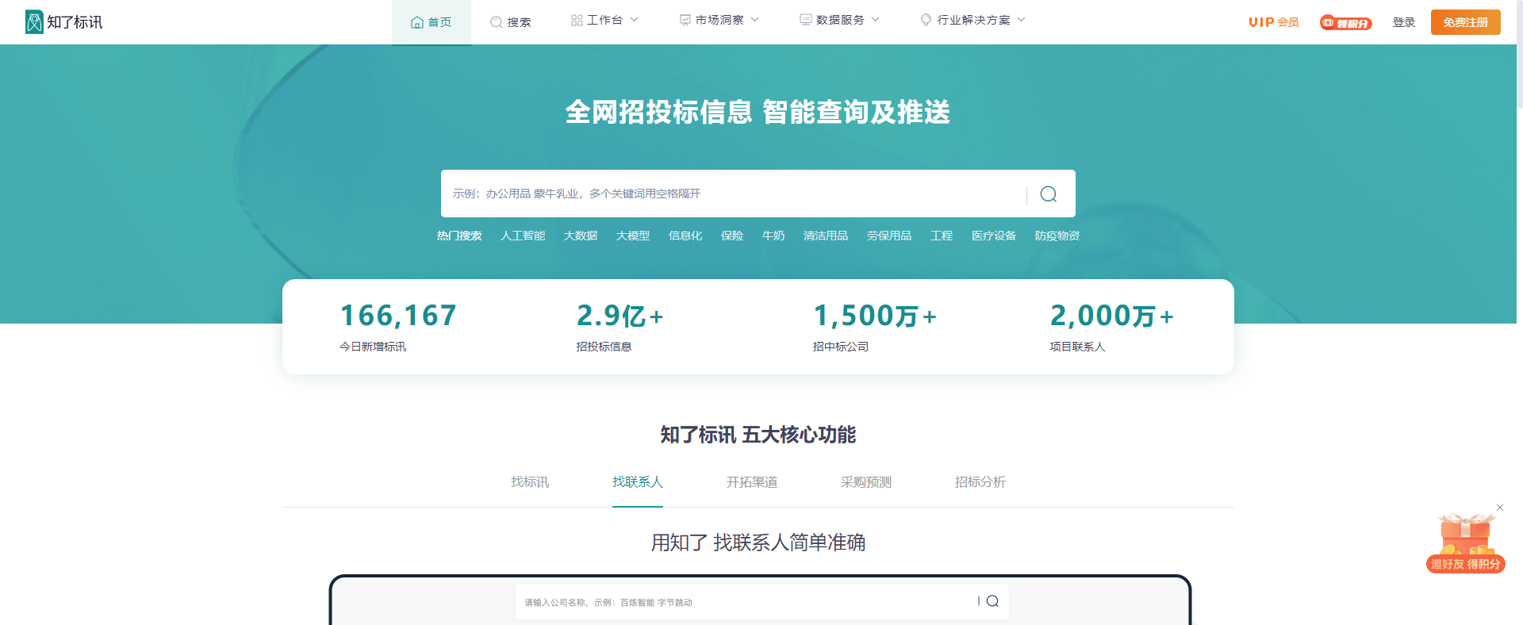The image size is (1523, 625).
Task: Select the 找联系人 tab
Action: tap(638, 482)
